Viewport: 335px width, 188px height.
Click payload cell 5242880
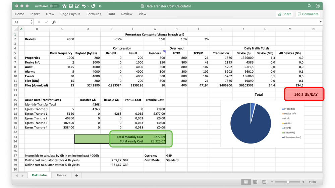click(x=88, y=85)
